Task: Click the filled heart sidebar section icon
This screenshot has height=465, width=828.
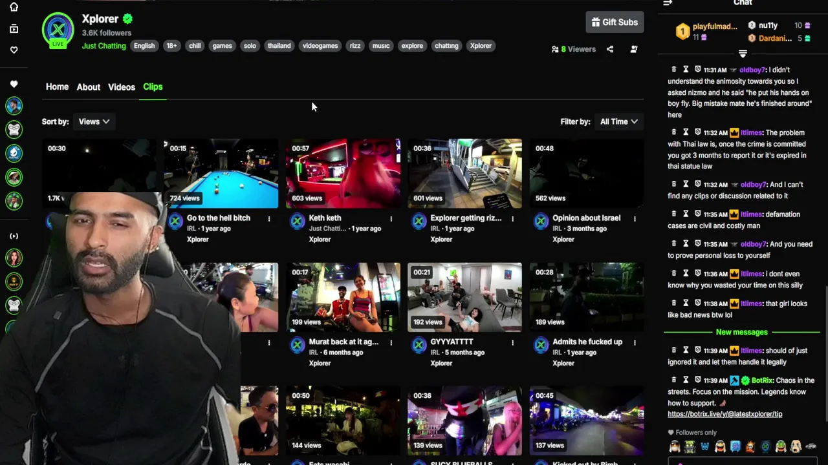Action: point(14,84)
